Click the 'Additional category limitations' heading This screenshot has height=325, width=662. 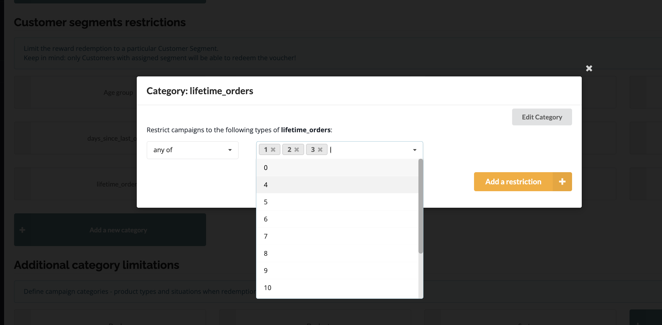[x=96, y=265]
